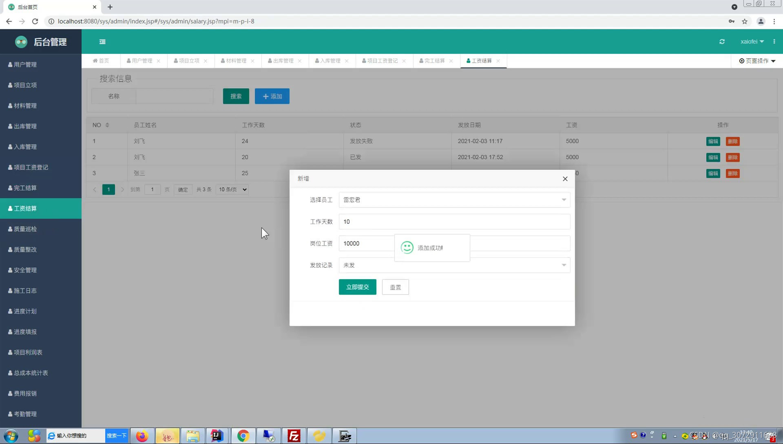
Task: Click the browser address bar URL
Action: click(156, 21)
